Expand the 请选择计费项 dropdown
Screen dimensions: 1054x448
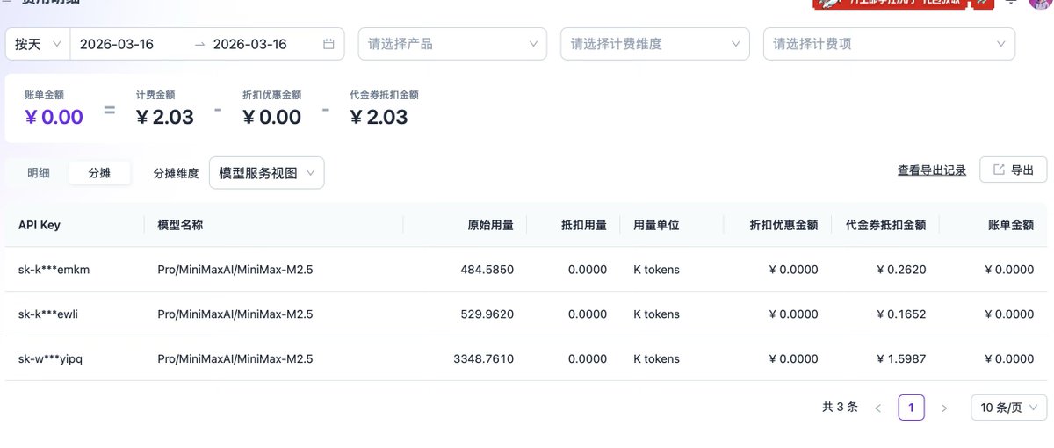click(888, 44)
